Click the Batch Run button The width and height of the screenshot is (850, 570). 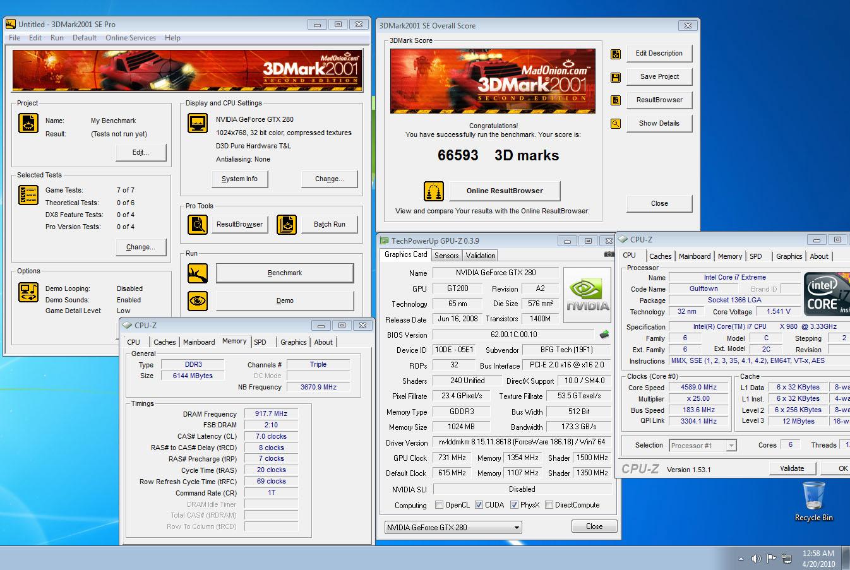(x=330, y=224)
